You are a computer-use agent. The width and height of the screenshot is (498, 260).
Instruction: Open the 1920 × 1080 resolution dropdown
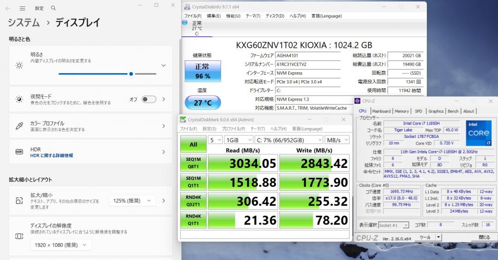[x=61, y=245]
